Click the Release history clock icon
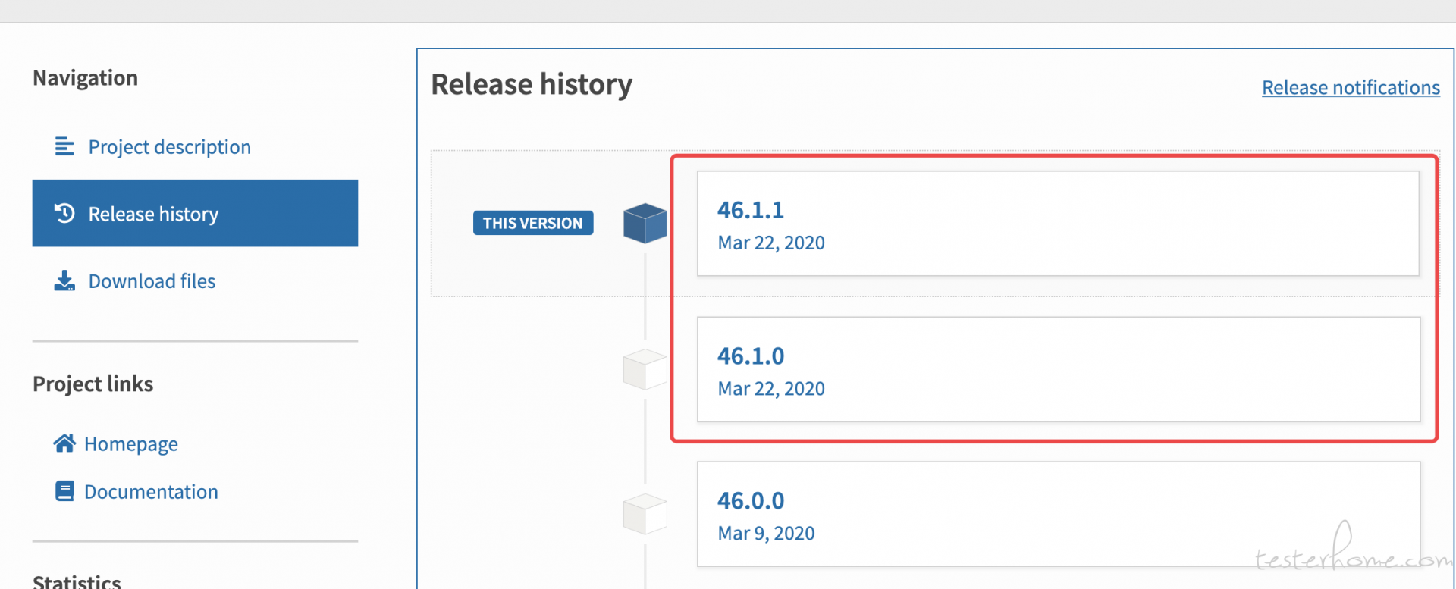The image size is (1456, 589). [64, 213]
